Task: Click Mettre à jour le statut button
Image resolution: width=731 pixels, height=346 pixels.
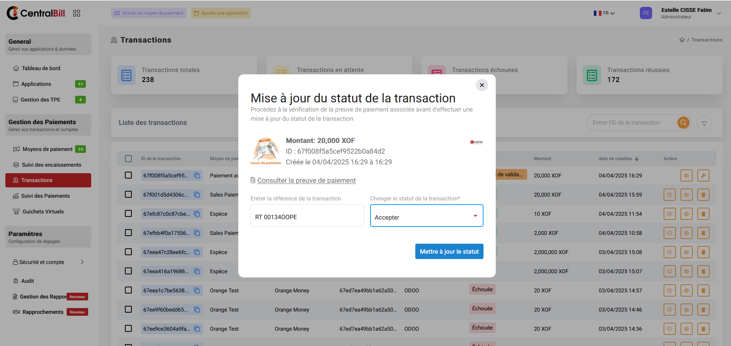Action: [449, 251]
